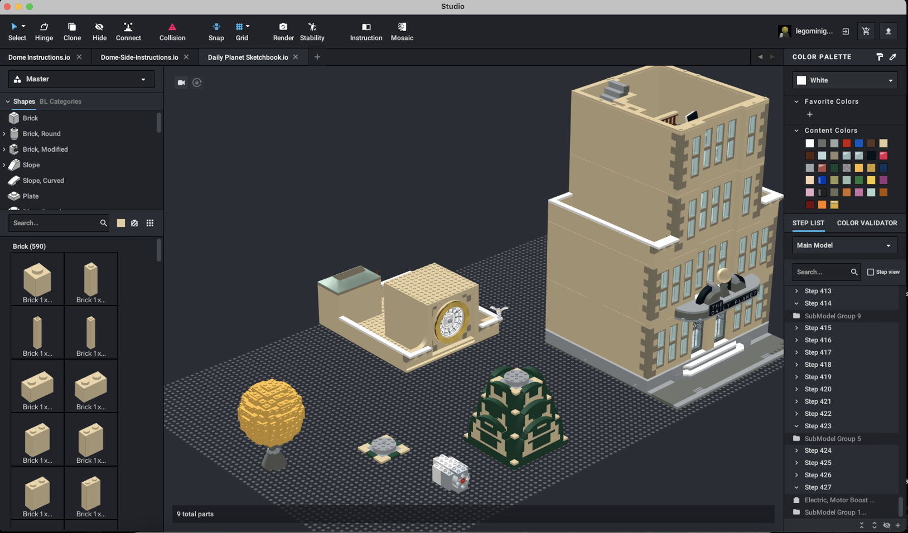Click BL Categories link
908x533 pixels.
pyautogui.click(x=60, y=101)
